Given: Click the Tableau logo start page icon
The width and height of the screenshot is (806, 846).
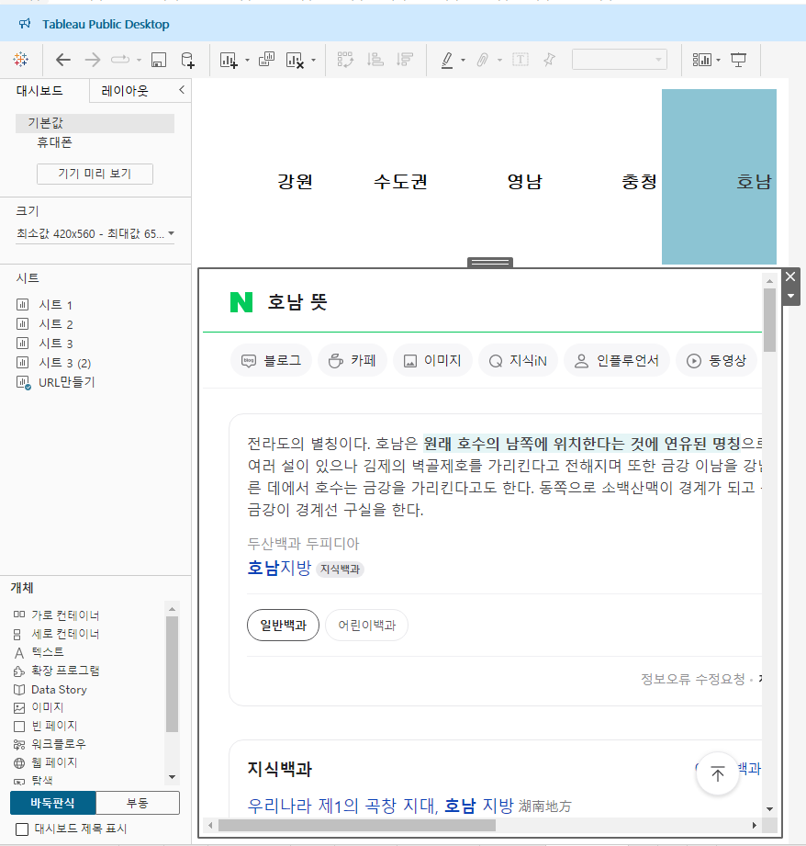Looking at the screenshot, I should coord(21,60).
